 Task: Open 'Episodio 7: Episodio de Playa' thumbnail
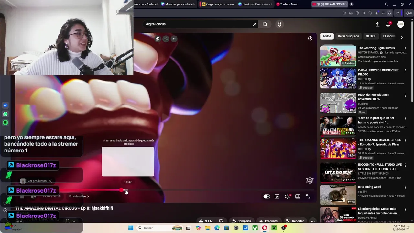(338, 148)
